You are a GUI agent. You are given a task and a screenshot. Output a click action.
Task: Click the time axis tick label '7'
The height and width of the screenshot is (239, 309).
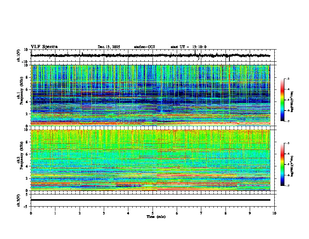point(201,213)
